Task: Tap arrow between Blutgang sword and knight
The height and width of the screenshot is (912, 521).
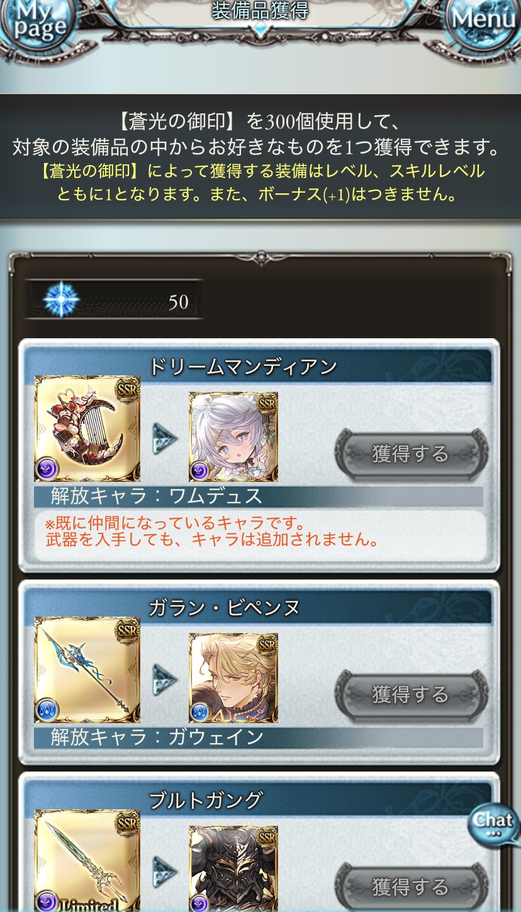Action: click(165, 872)
